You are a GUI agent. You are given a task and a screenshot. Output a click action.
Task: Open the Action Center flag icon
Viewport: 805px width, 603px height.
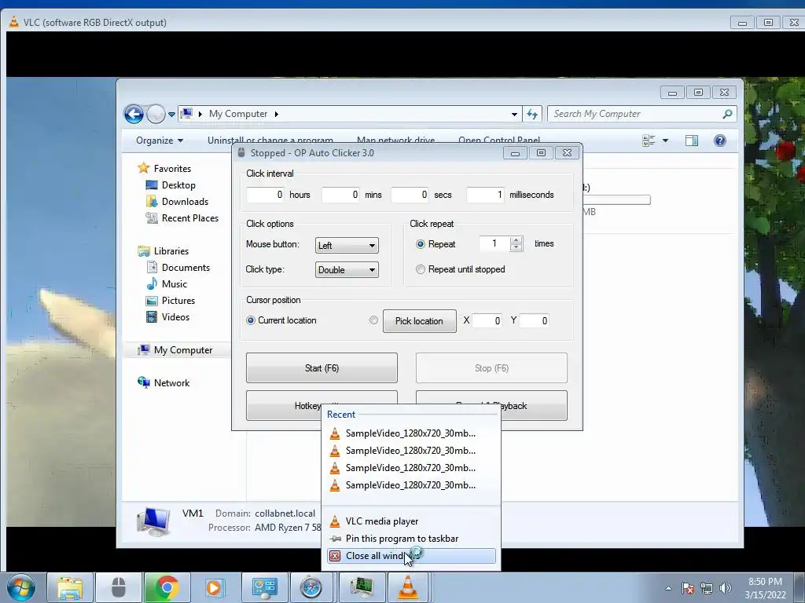(x=688, y=588)
